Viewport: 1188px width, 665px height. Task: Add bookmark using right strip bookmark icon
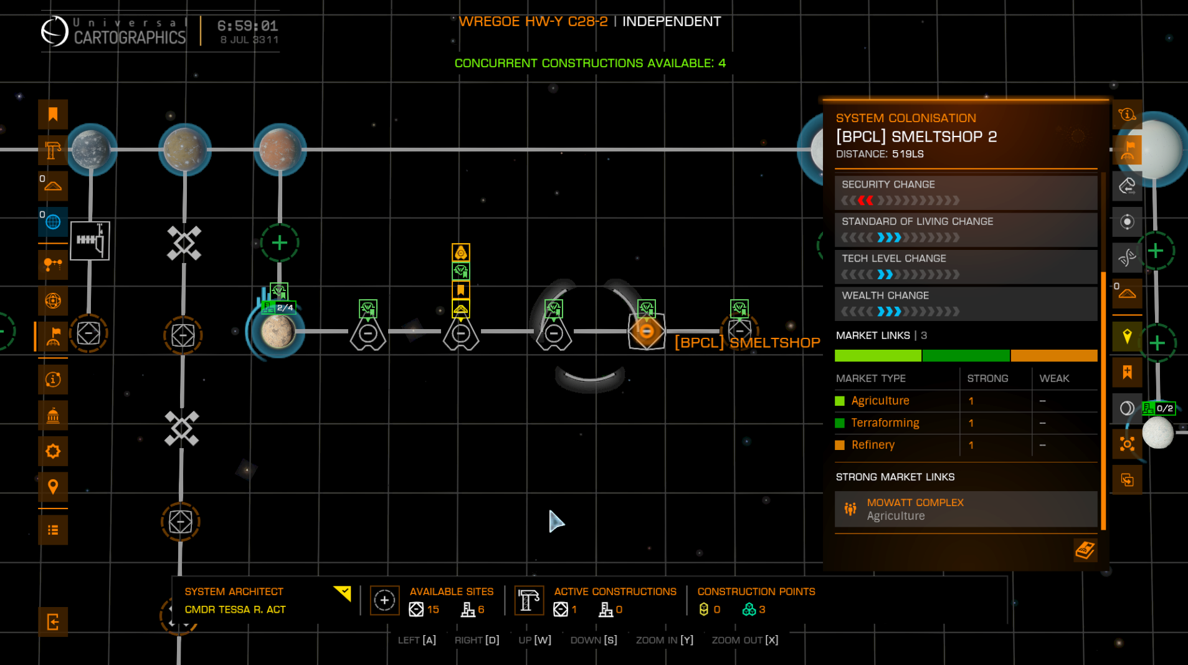[x=1127, y=372]
